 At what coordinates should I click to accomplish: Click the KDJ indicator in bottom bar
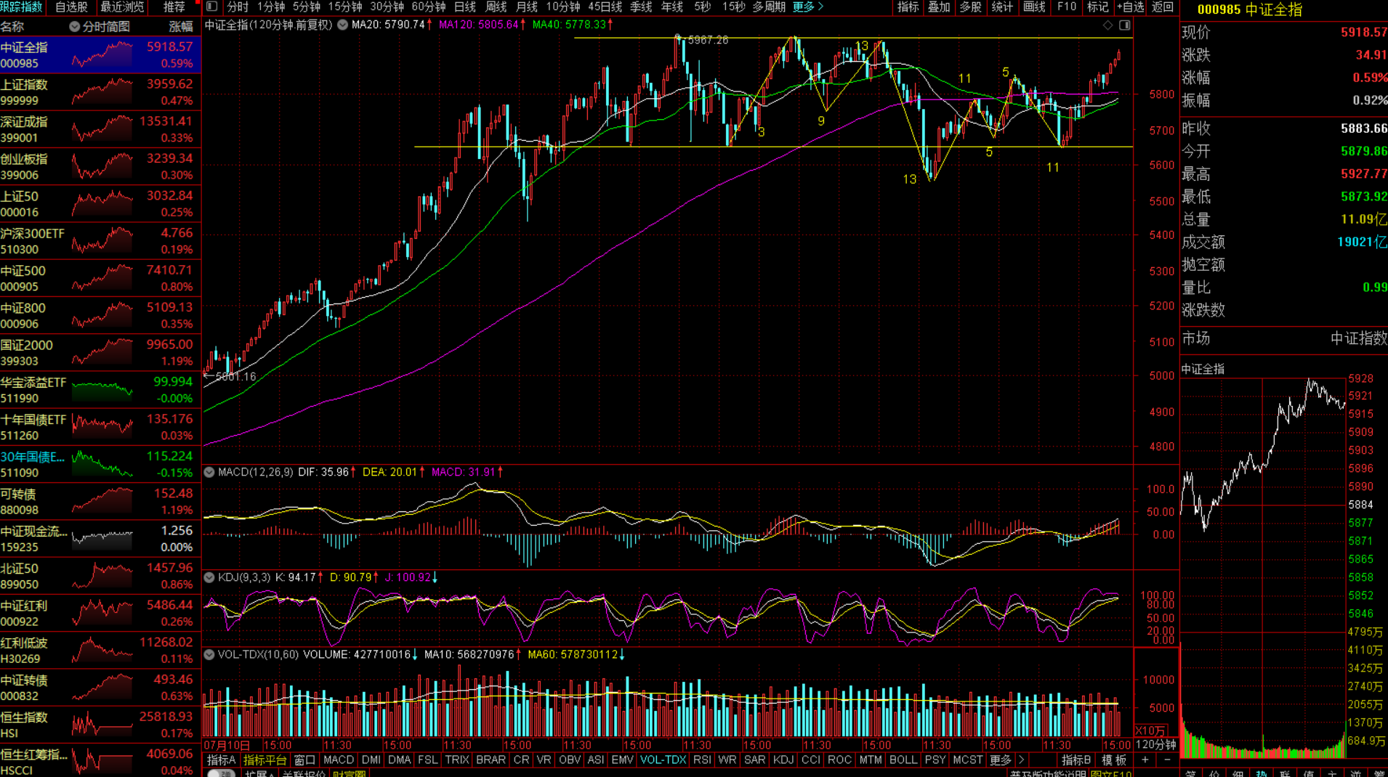(783, 760)
